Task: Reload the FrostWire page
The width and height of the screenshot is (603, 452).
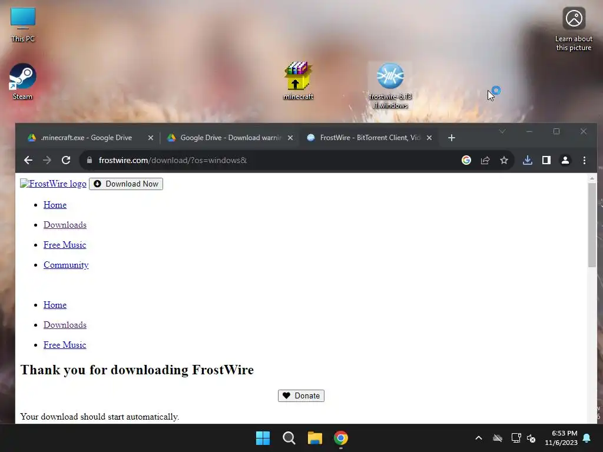Action: [66, 160]
